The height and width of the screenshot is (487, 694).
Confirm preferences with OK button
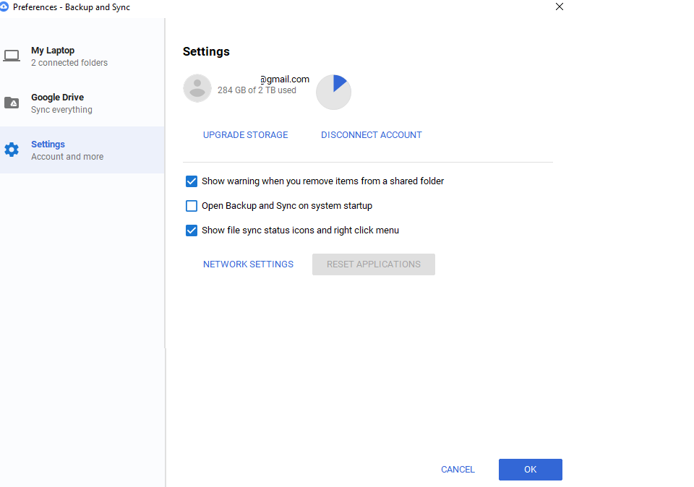(530, 470)
